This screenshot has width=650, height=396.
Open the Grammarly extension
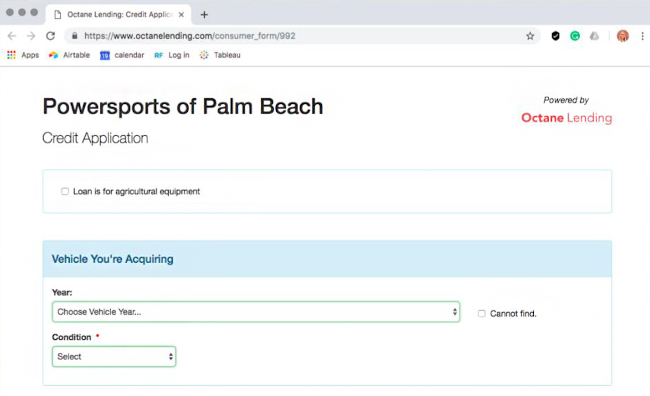(574, 36)
